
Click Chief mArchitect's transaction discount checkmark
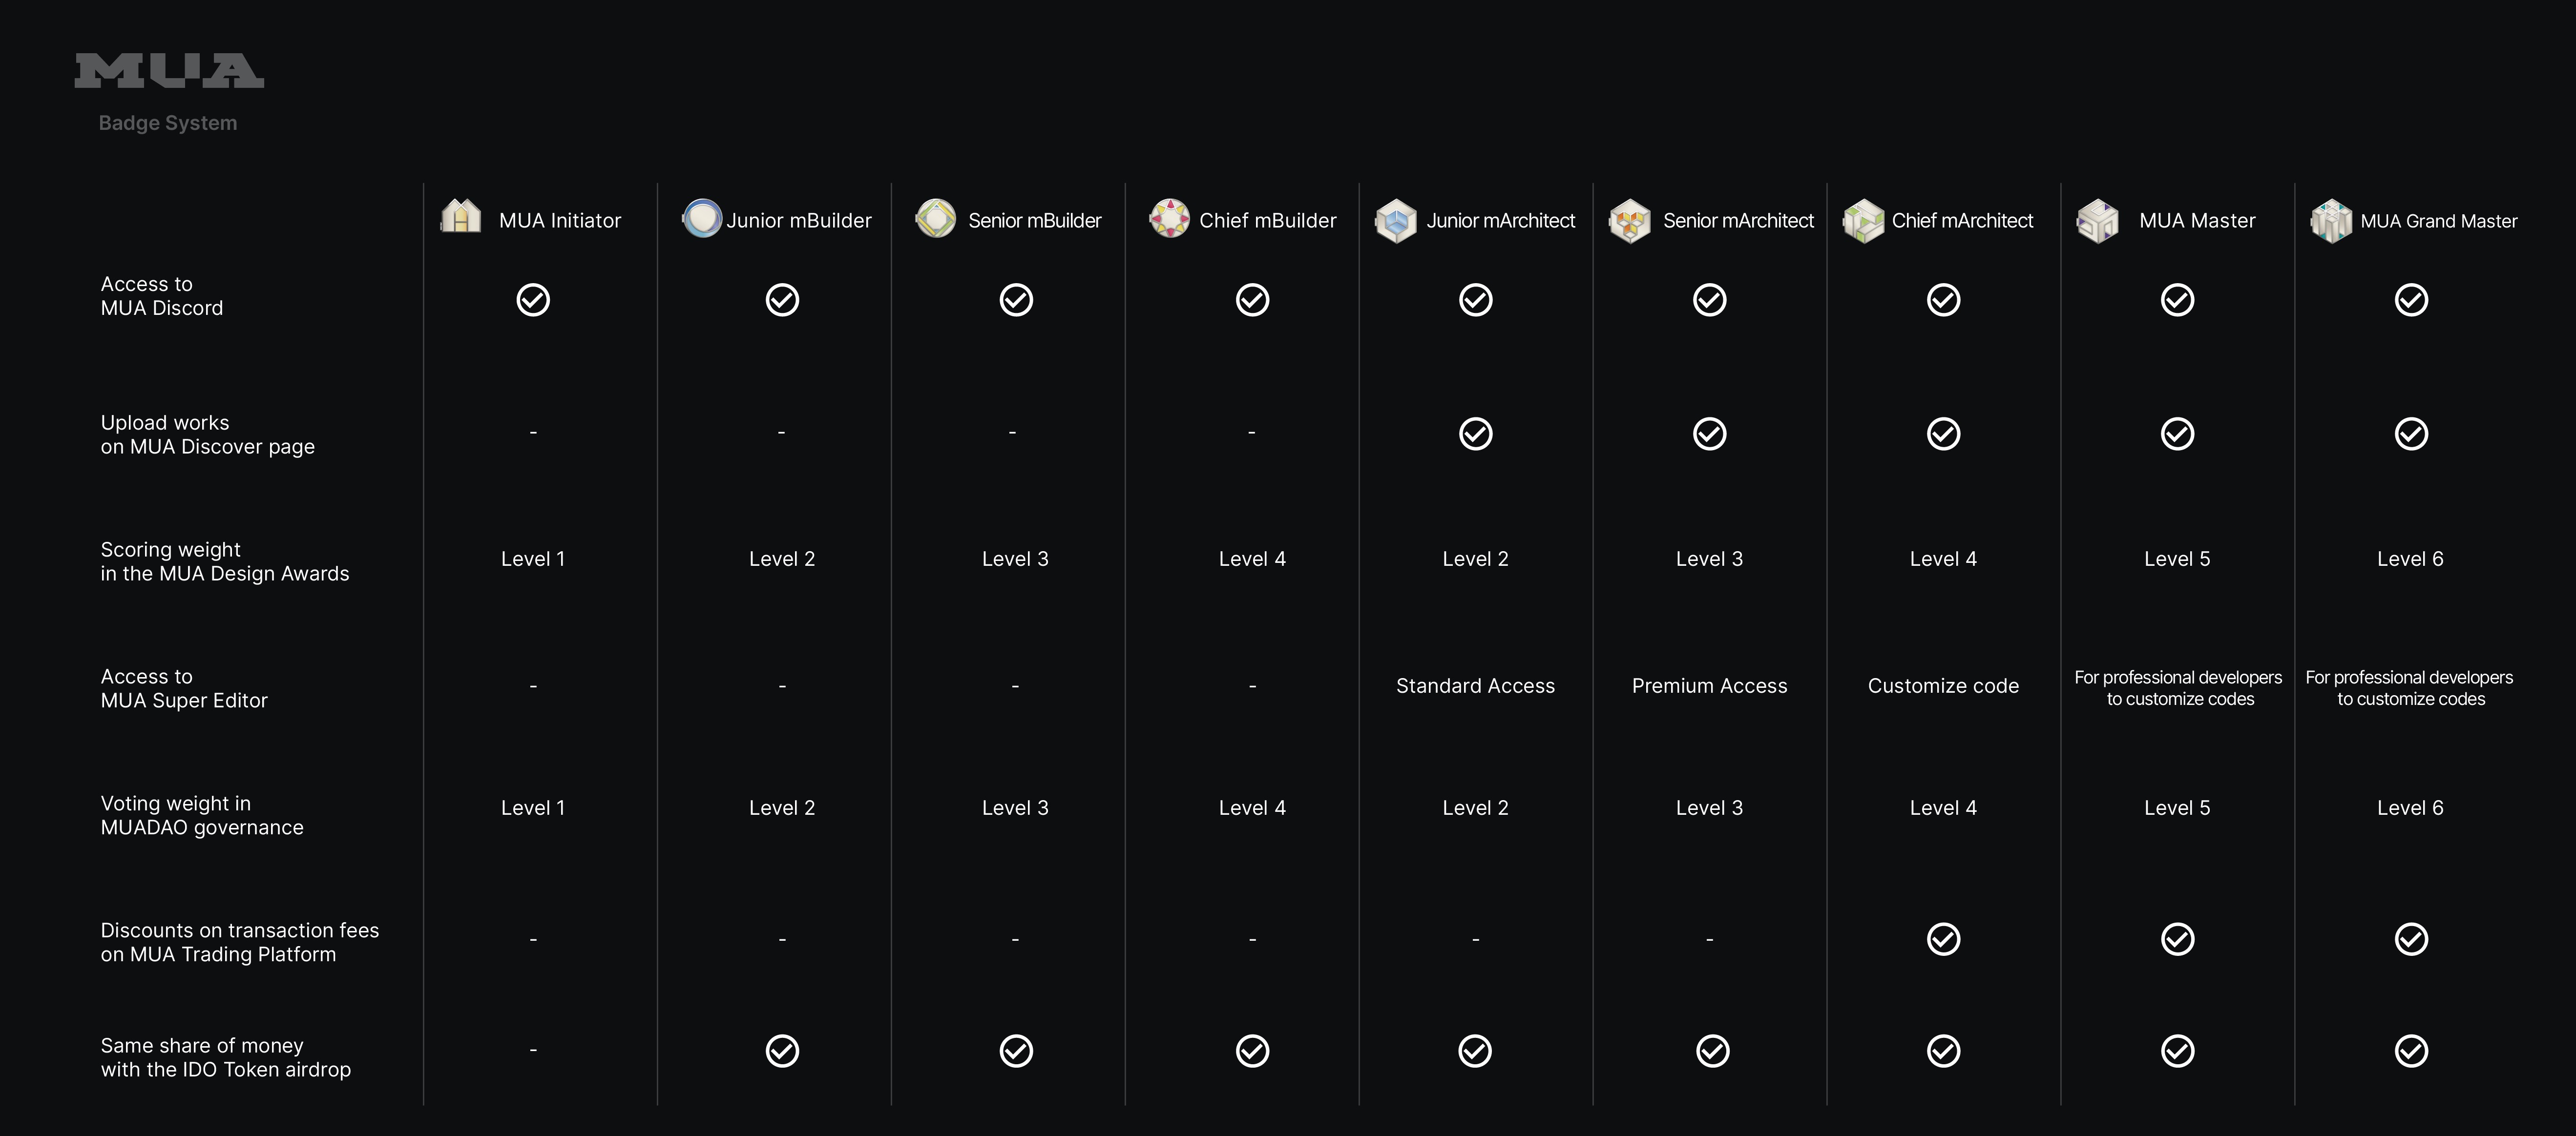click(1943, 939)
